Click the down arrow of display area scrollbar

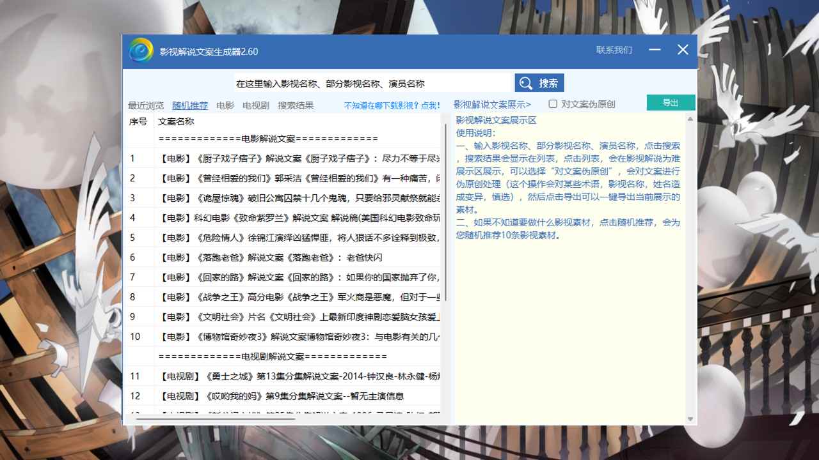pos(690,419)
